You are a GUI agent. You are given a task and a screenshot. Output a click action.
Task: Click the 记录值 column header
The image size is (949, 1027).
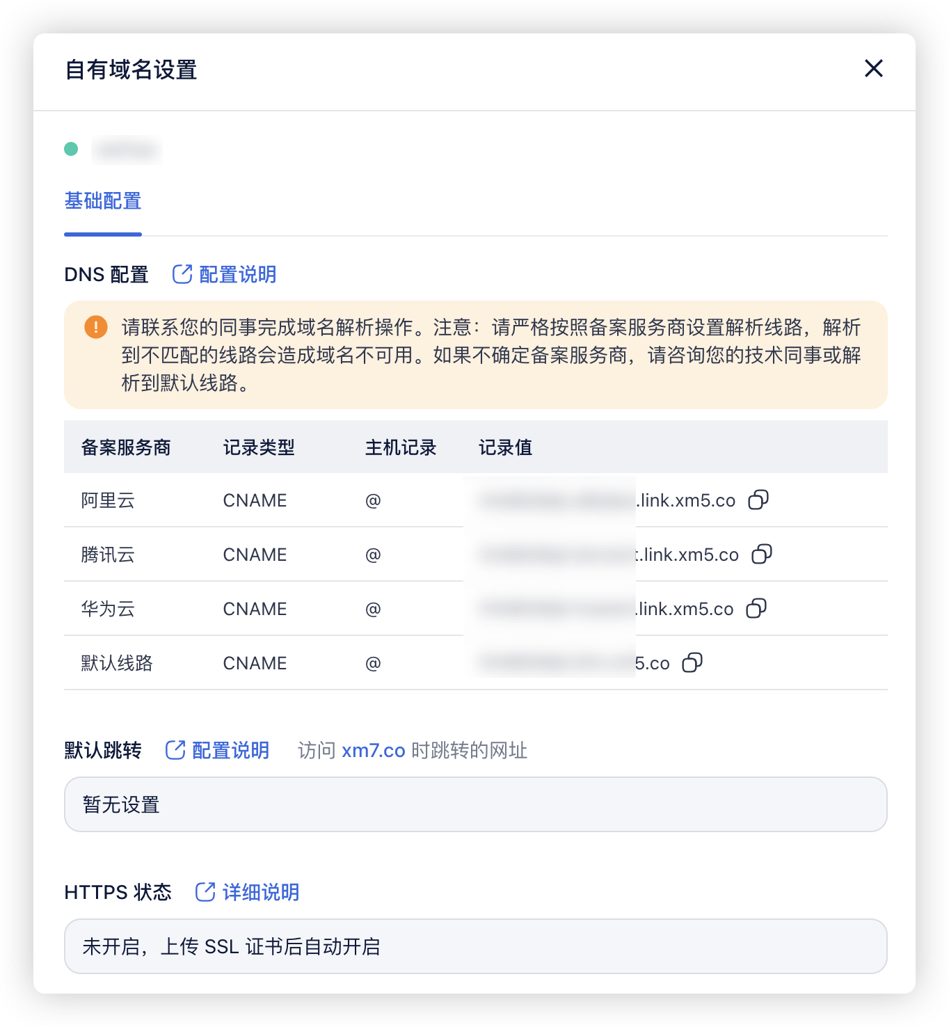point(506,447)
